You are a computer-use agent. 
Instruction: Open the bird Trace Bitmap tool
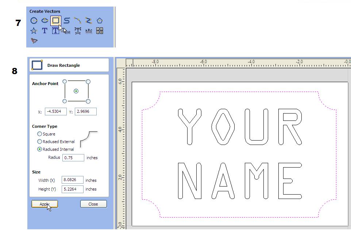pos(34,41)
